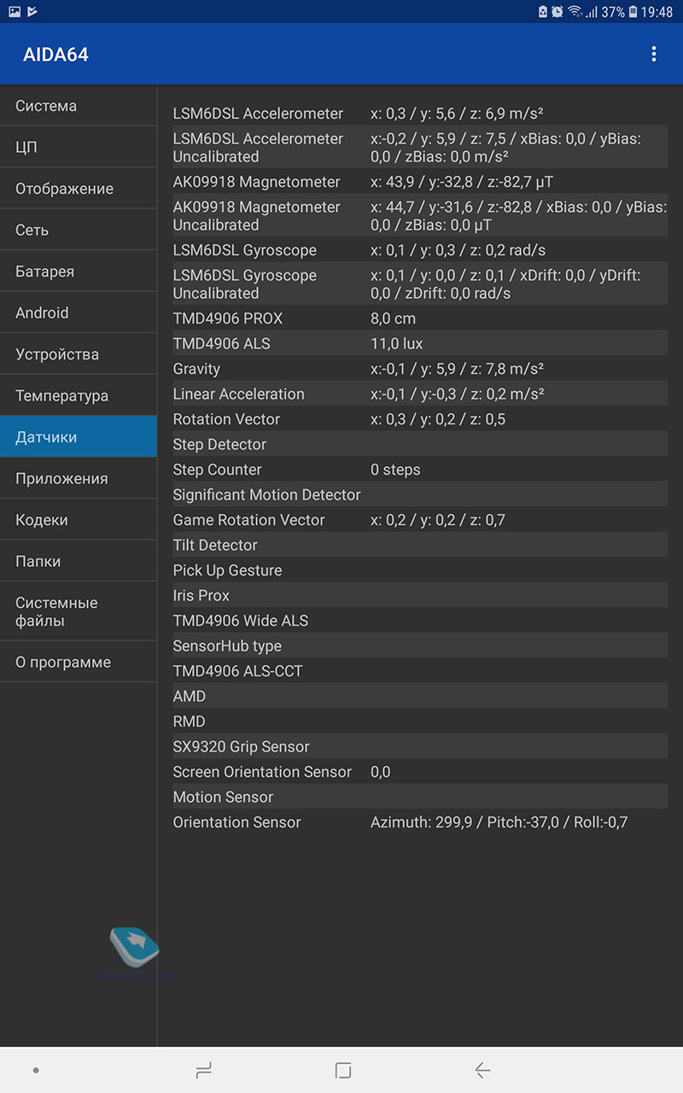Image resolution: width=683 pixels, height=1093 pixels.
Task: Open the three-dot overflow menu
Action: [x=654, y=55]
